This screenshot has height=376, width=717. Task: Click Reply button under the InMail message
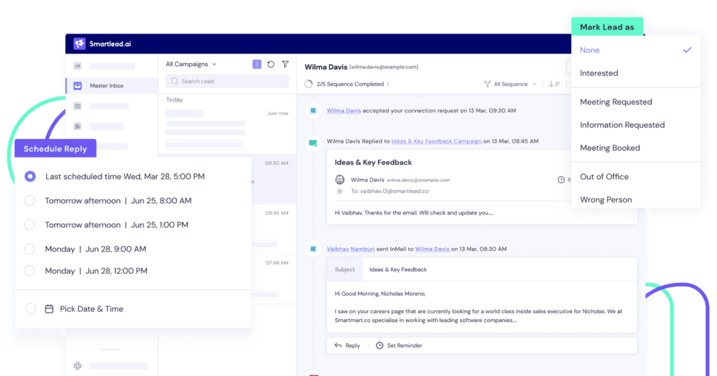click(347, 345)
